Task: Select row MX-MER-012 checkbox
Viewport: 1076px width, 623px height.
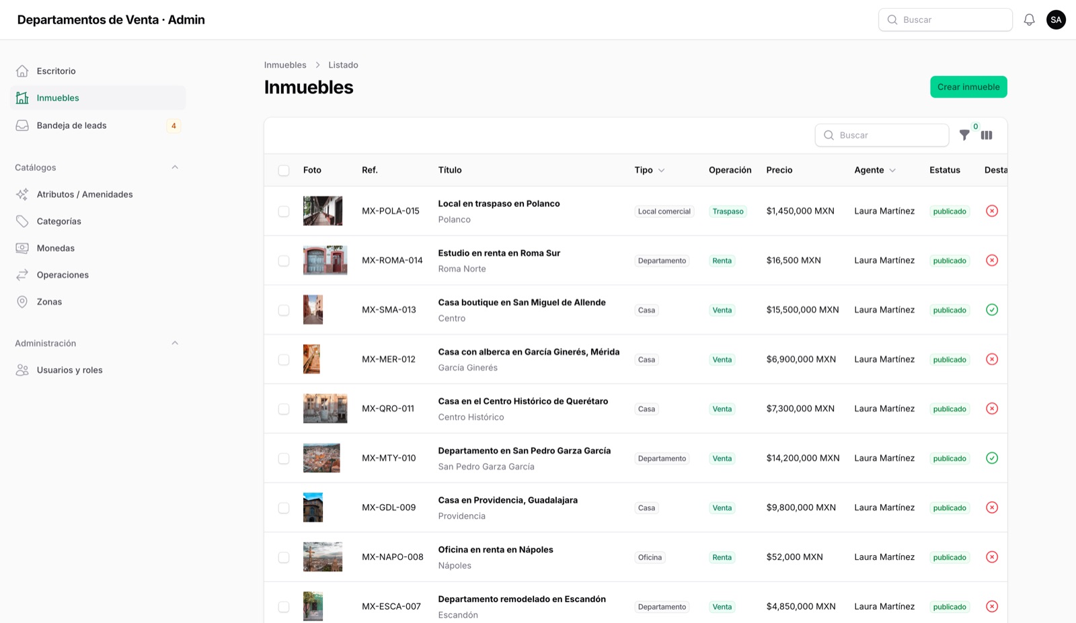Action: click(x=284, y=360)
